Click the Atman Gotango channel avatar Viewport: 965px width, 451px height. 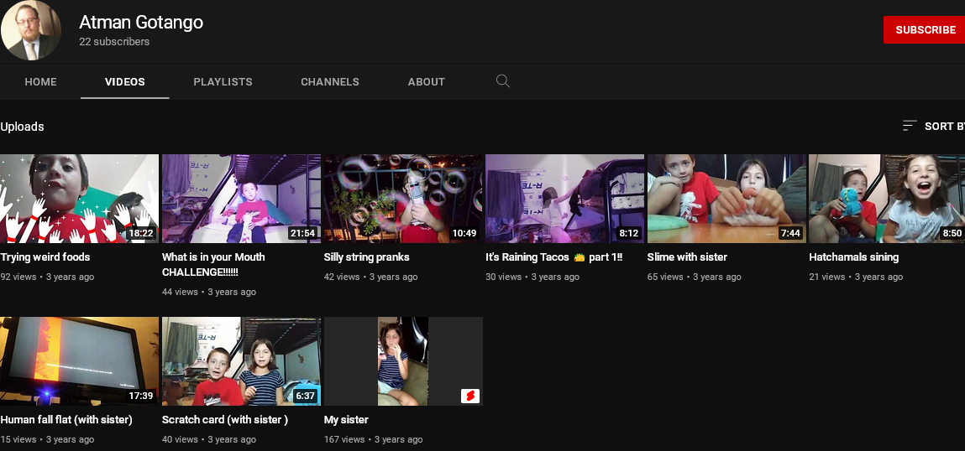31,30
